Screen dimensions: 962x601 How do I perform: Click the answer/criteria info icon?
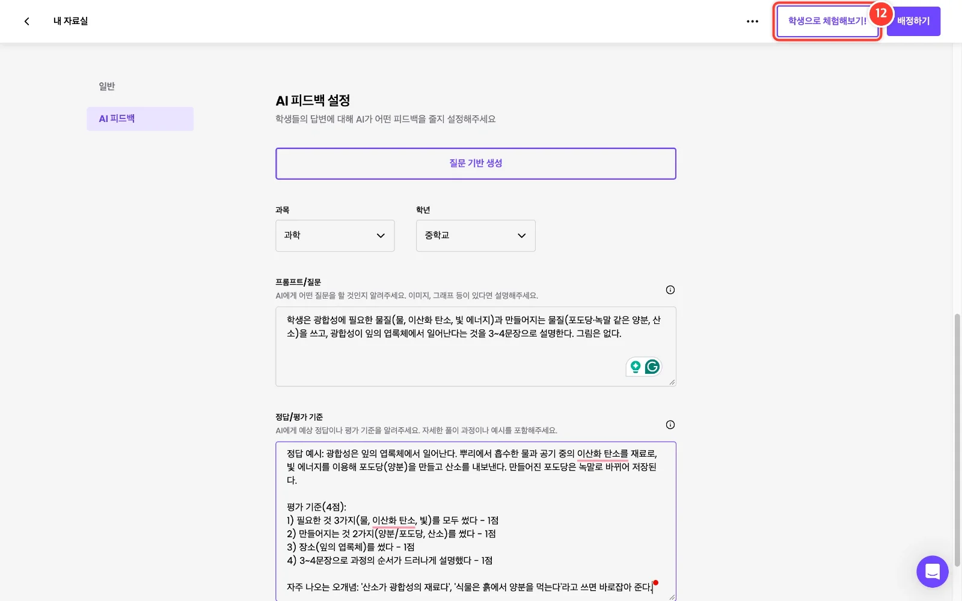tap(670, 425)
